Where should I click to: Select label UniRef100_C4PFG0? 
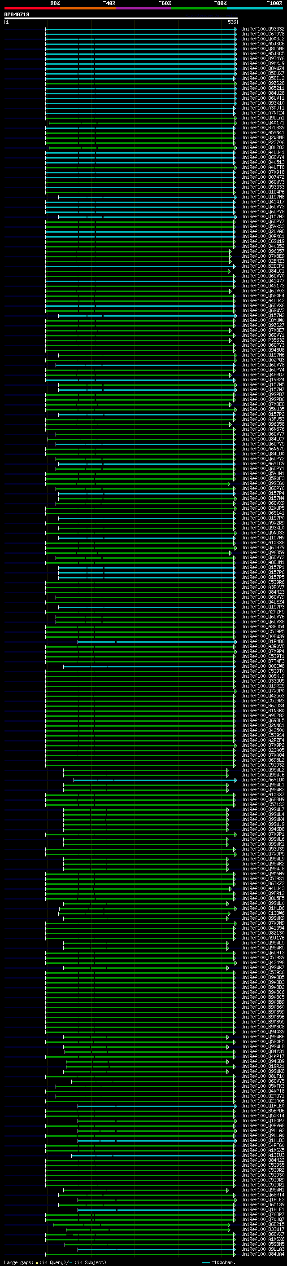coord(263,1146)
